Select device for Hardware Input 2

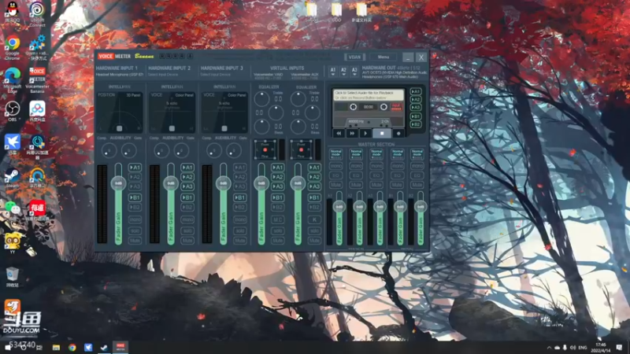(163, 75)
